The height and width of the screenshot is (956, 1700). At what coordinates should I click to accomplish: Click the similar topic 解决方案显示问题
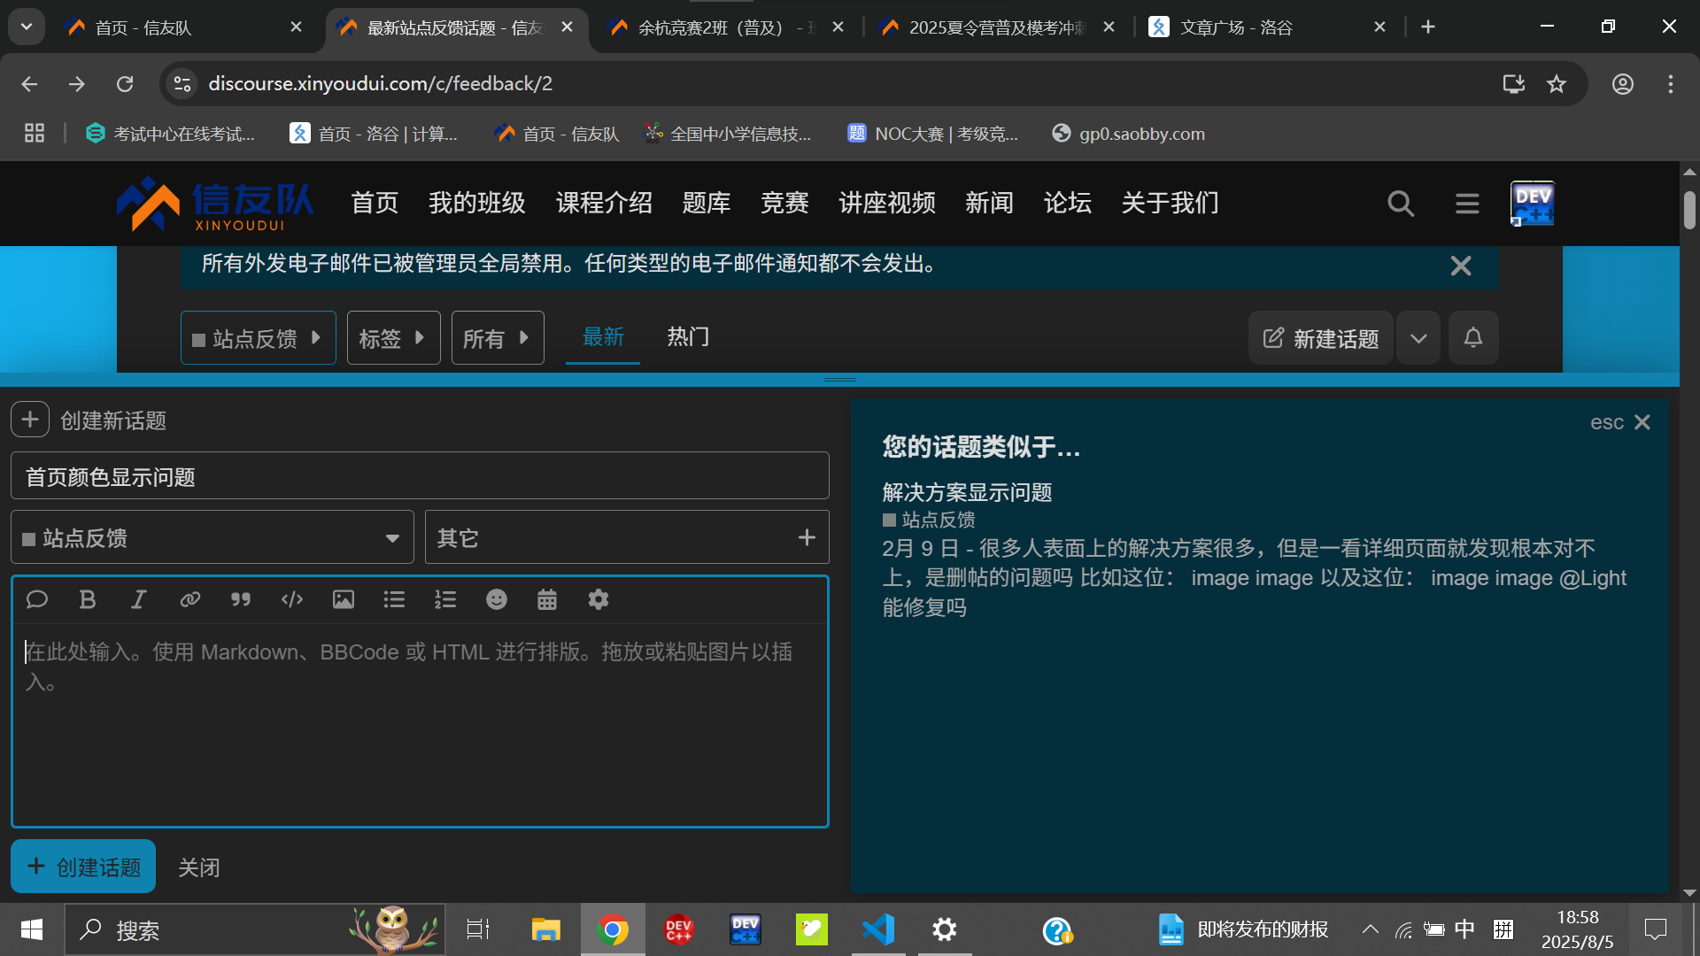966,492
